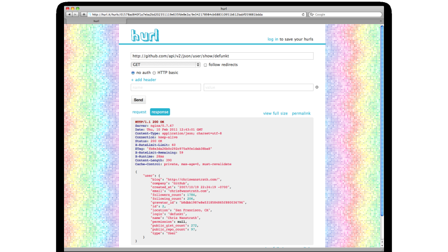Click the magnifier icon in Google search
The height and width of the screenshot is (252, 448).
coord(311,14)
